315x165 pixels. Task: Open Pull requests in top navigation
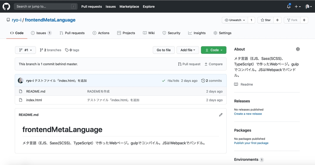point(92,7)
